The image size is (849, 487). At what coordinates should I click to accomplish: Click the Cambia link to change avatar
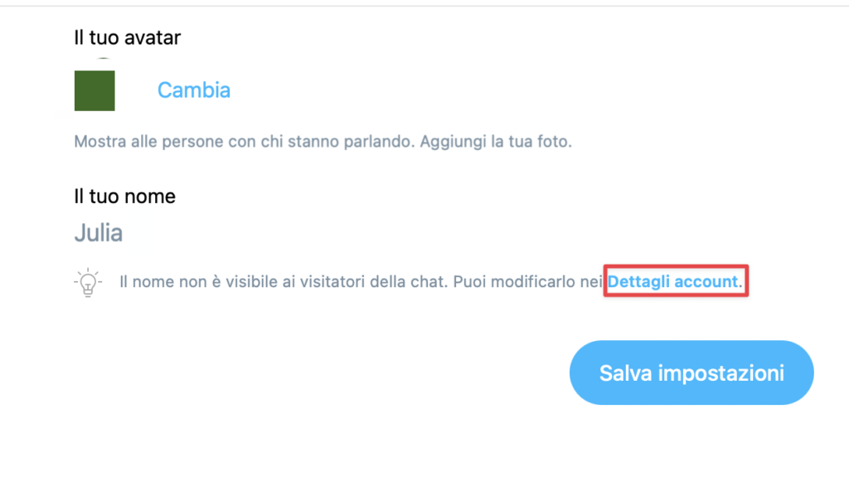(x=194, y=90)
